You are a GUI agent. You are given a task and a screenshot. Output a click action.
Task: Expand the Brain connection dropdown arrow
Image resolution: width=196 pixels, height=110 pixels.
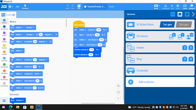(x=159, y=6)
